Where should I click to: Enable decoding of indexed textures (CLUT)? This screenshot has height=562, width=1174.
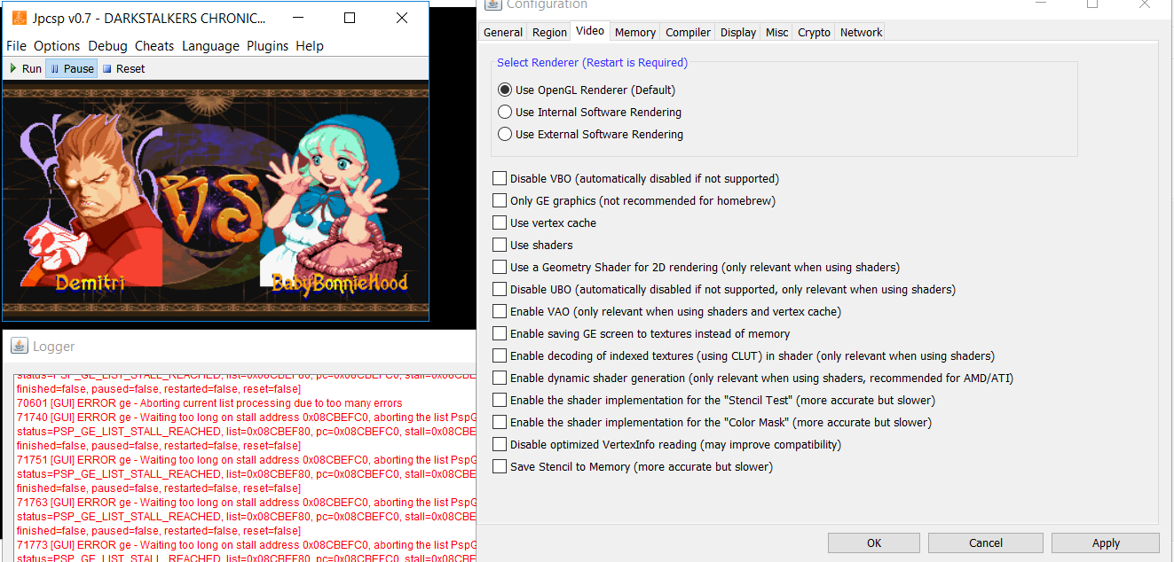click(x=500, y=355)
